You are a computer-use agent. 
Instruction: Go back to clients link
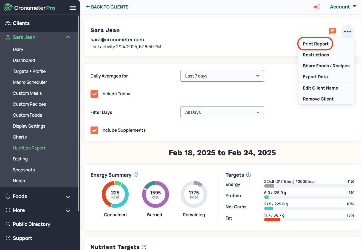(107, 7)
